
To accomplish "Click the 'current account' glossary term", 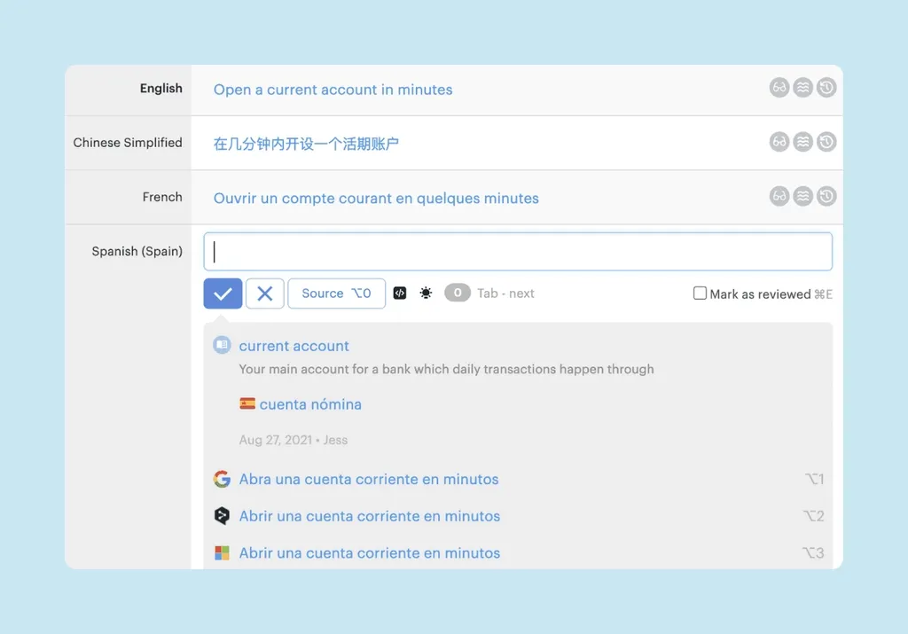I will pos(294,346).
